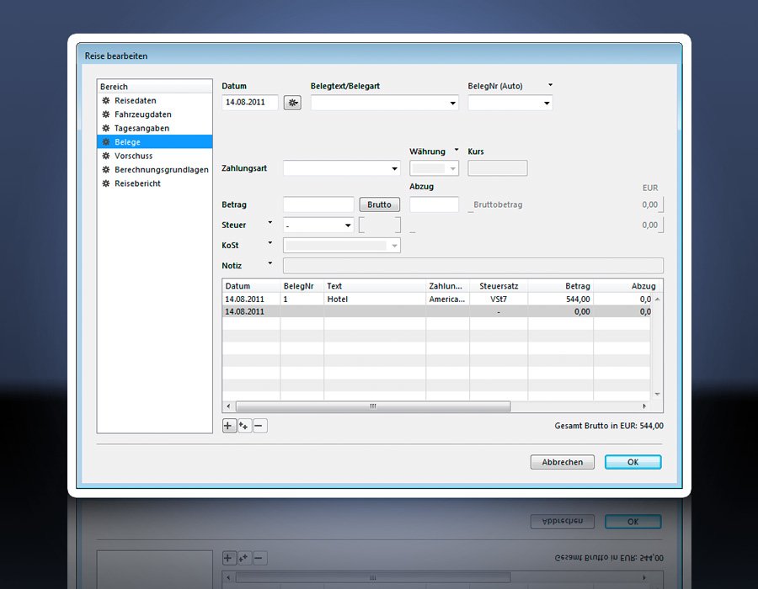Open the BelegNr (Auto) dropdown field
This screenshot has width=758, height=589.
point(547,103)
